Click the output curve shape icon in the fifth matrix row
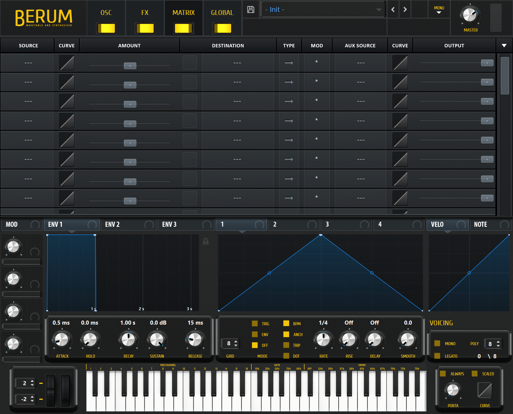513x414 pixels. click(x=400, y=140)
